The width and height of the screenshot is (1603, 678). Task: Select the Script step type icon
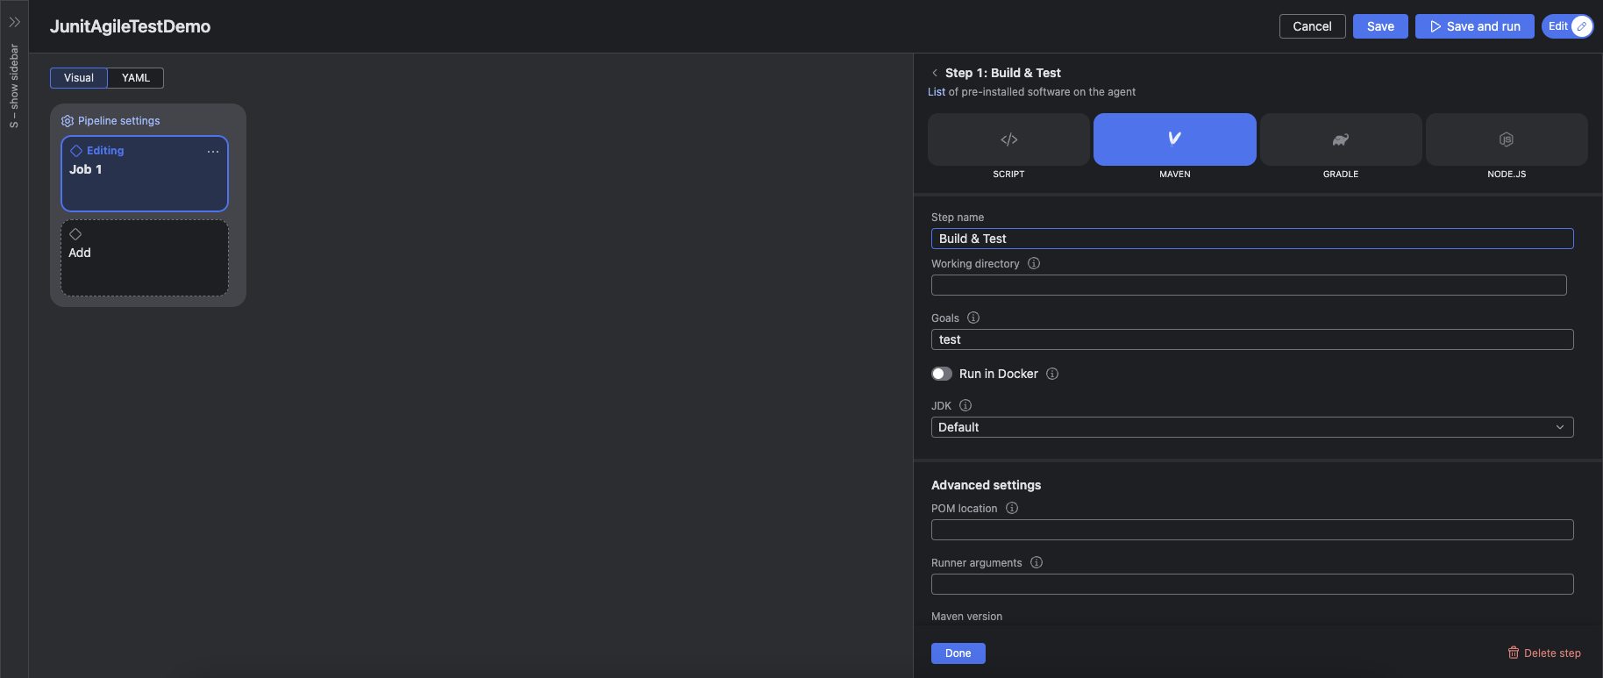tap(1008, 139)
